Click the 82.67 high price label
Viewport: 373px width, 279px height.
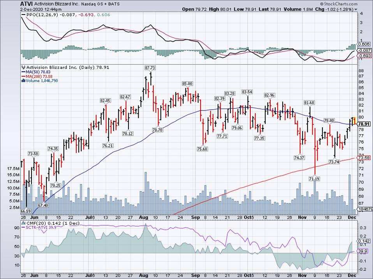(125, 97)
